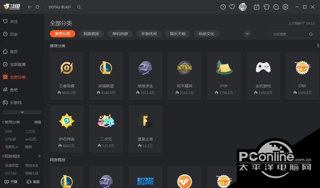
Task: Add a category with the 网游竞技 plus icon
Action: 39,156
